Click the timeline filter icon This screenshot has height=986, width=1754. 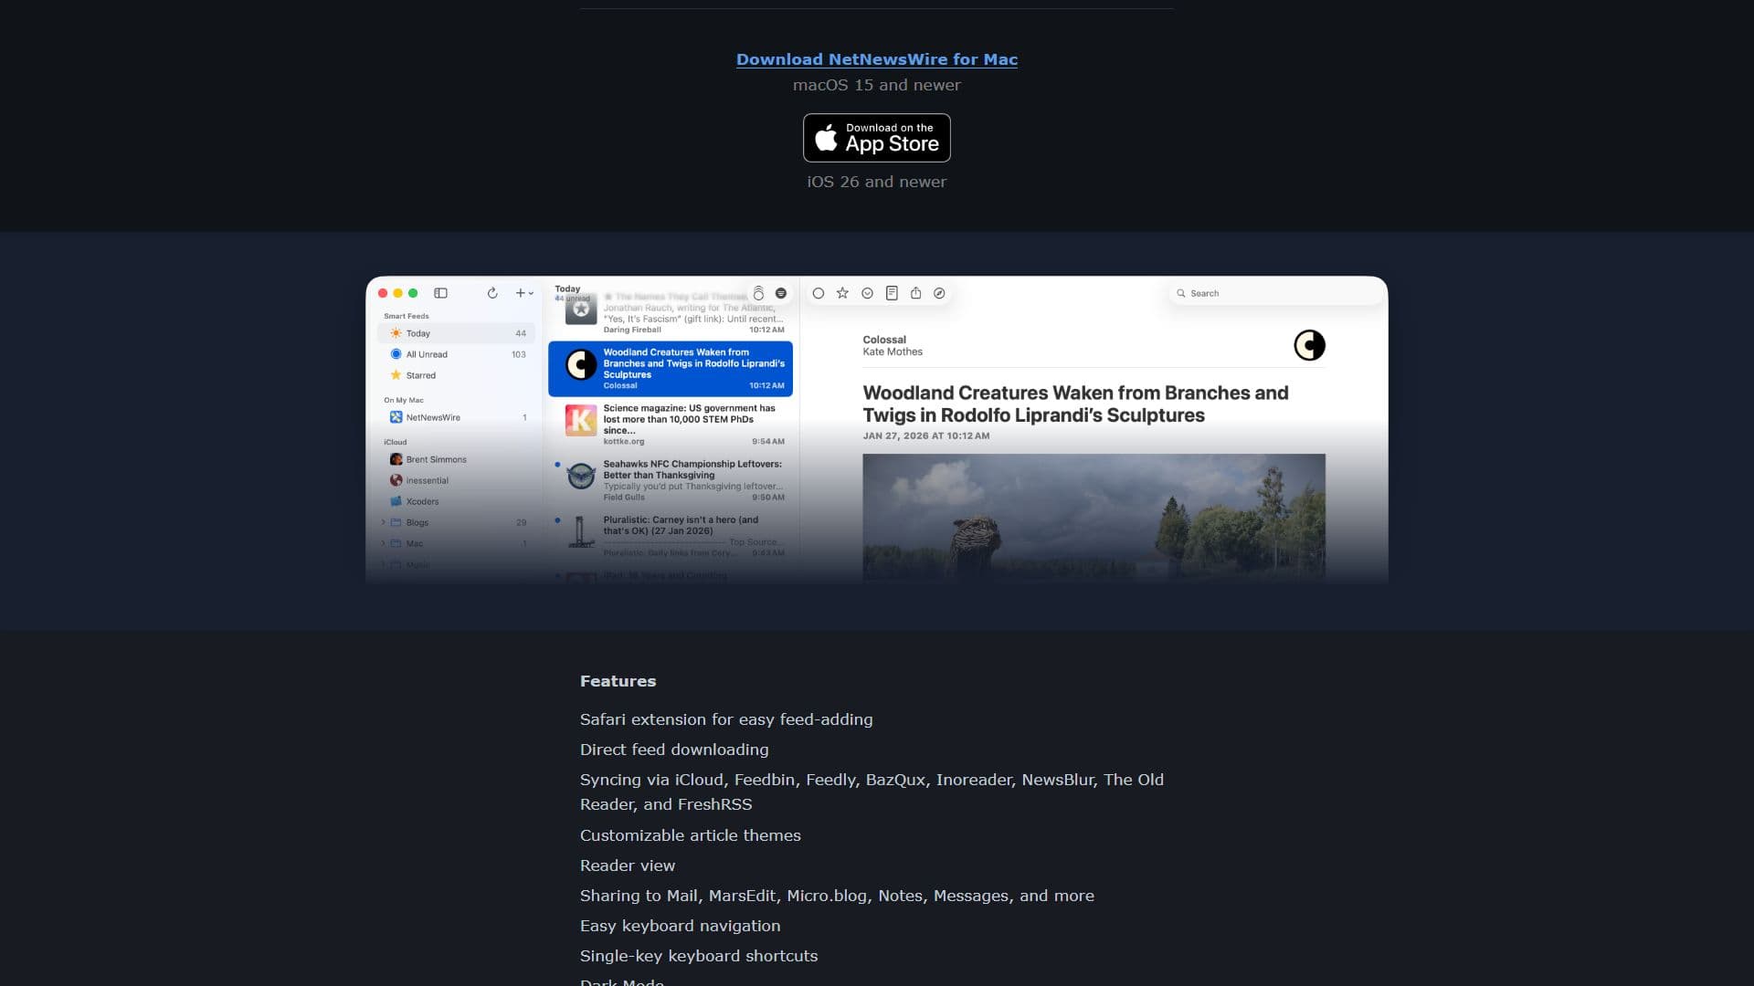coord(781,293)
